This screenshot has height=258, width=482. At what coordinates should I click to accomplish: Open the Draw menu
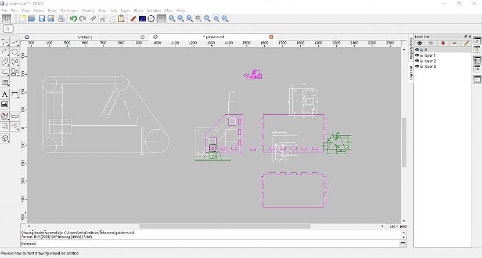click(52, 11)
